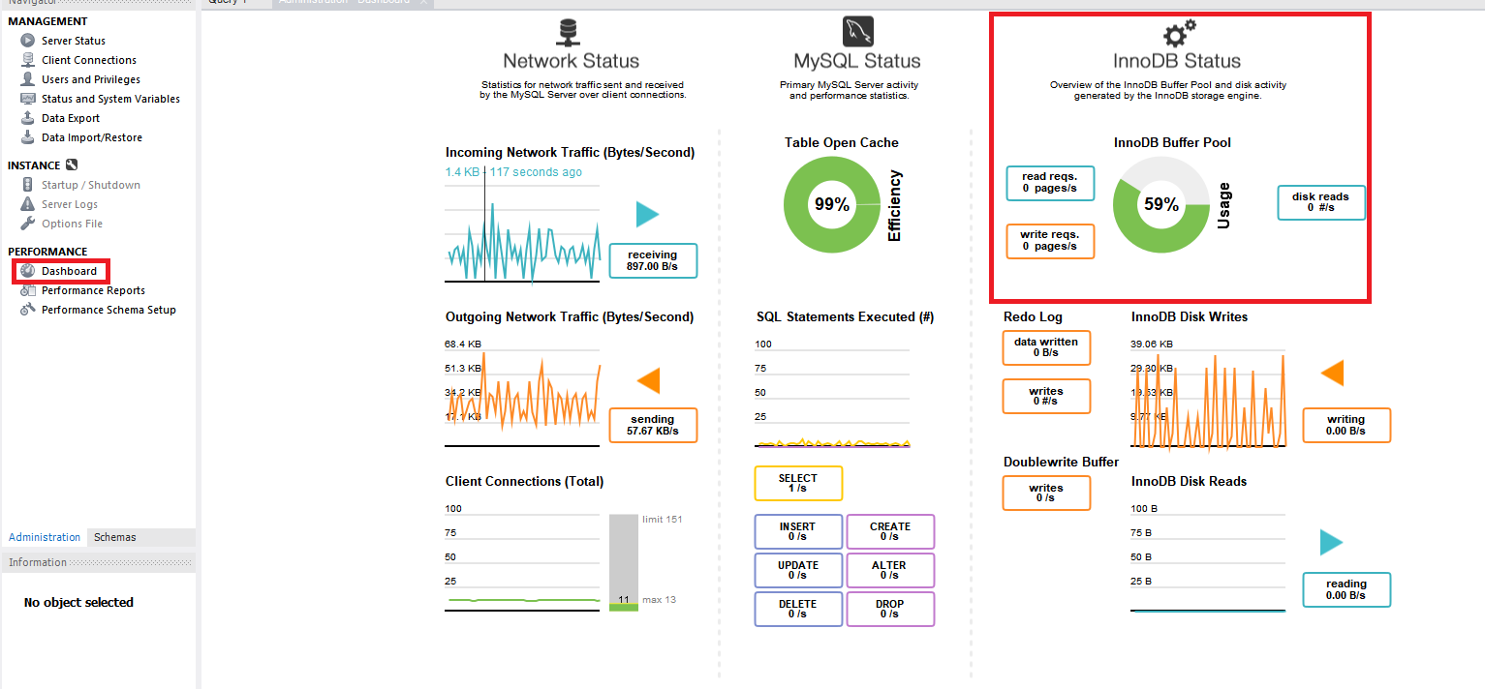The width and height of the screenshot is (1485, 689).
Task: Click the receiving 897.00 B/s box
Action: coord(653,260)
